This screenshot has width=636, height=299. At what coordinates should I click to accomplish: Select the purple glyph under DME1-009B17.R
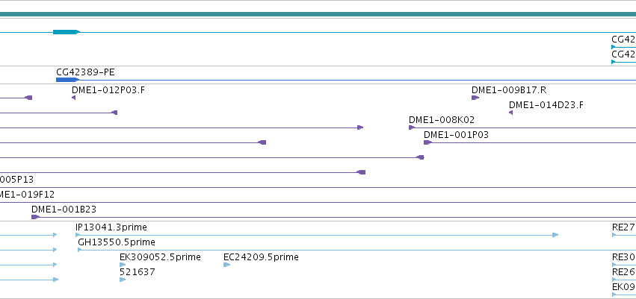coord(475,98)
